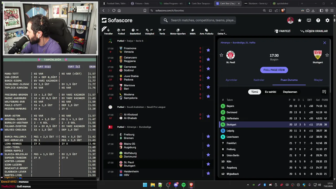Unfavorite the Al-Kholood vs Al-Shabab match
The width and height of the screenshot is (336, 189).
208,116
